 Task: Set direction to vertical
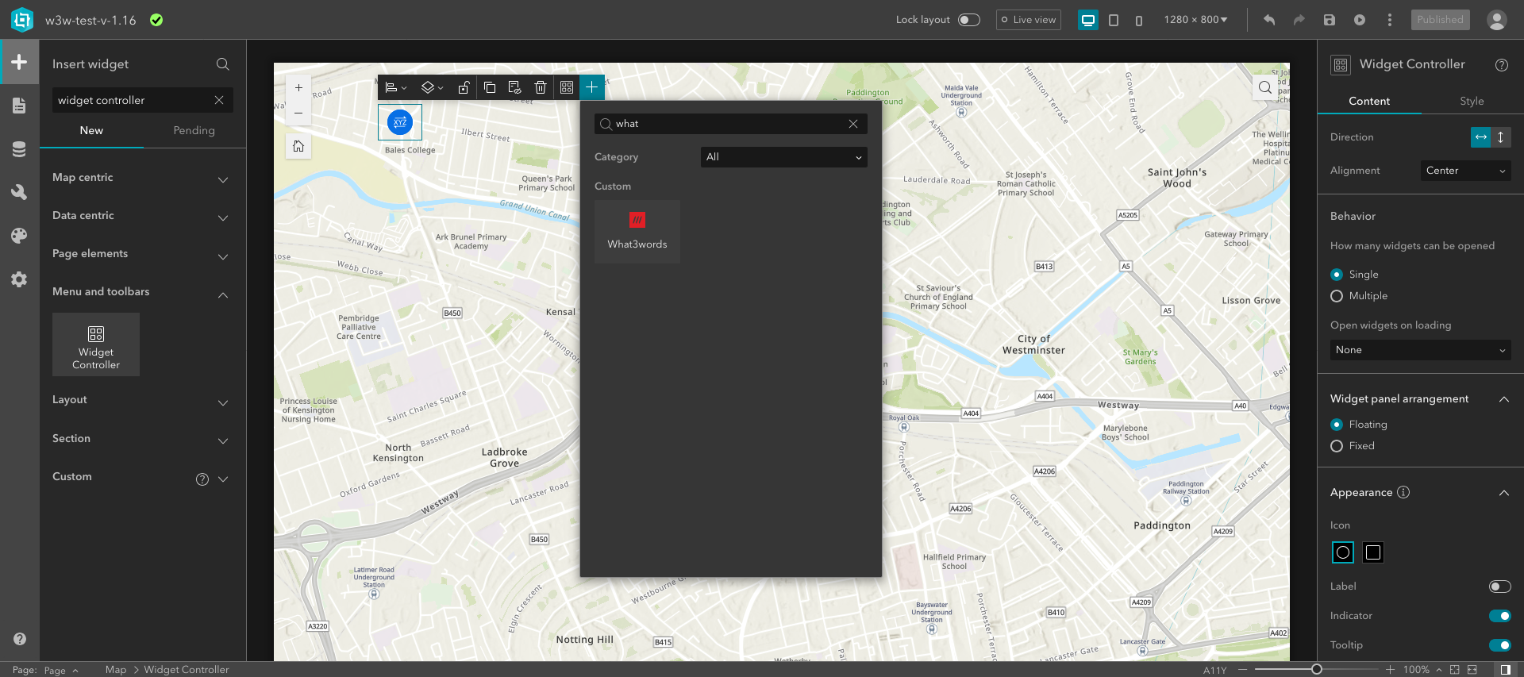(x=1501, y=137)
